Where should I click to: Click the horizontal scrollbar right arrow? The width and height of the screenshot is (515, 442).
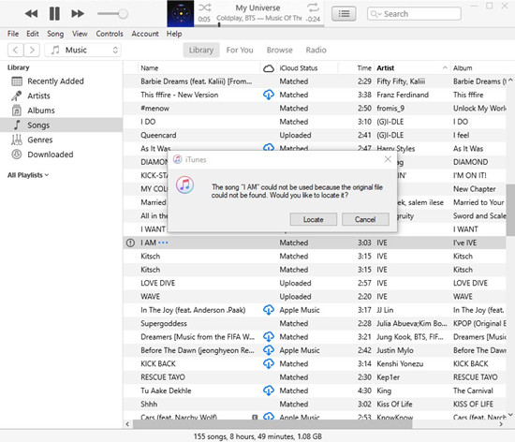[x=501, y=424]
